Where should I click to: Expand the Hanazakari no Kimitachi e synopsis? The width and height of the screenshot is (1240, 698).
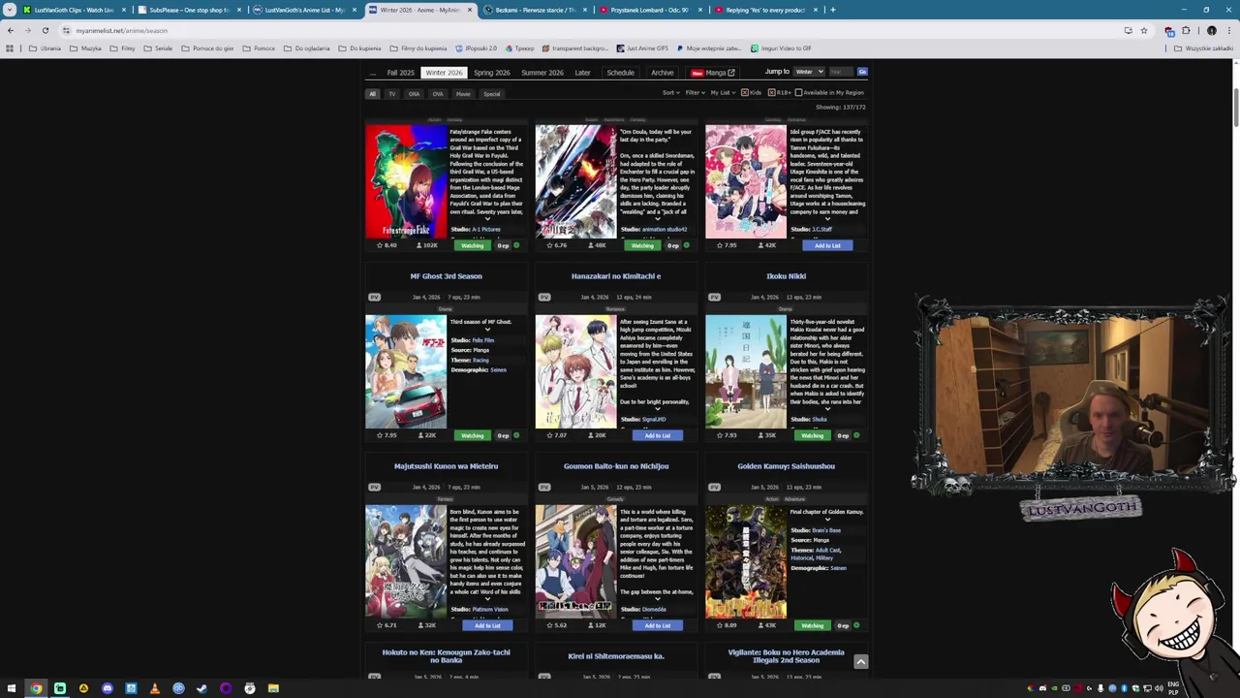pyautogui.click(x=657, y=409)
